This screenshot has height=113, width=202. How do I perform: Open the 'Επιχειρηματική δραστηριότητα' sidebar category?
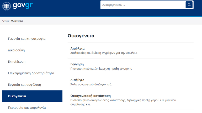pos(31,73)
